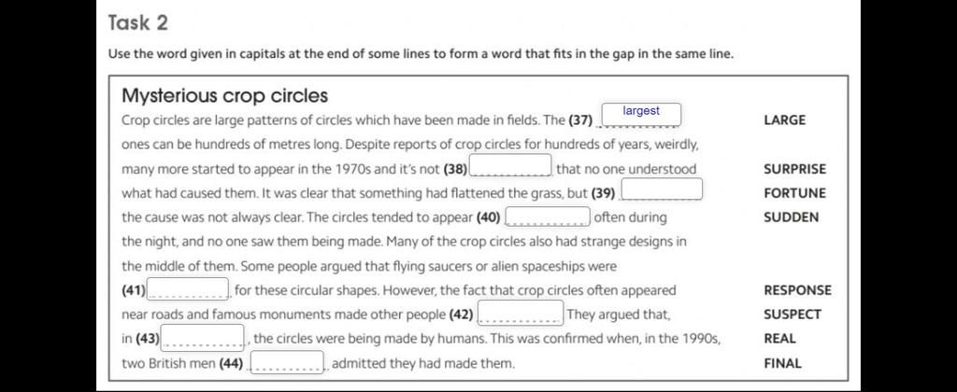Click the prompt word REAL
The width and height of the screenshot is (957, 392).
click(779, 339)
